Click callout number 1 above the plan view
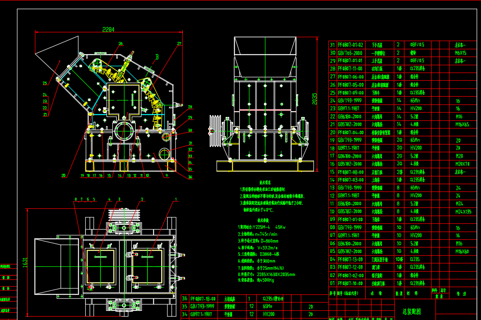This screenshot has height=320, width=481. click(x=175, y=199)
